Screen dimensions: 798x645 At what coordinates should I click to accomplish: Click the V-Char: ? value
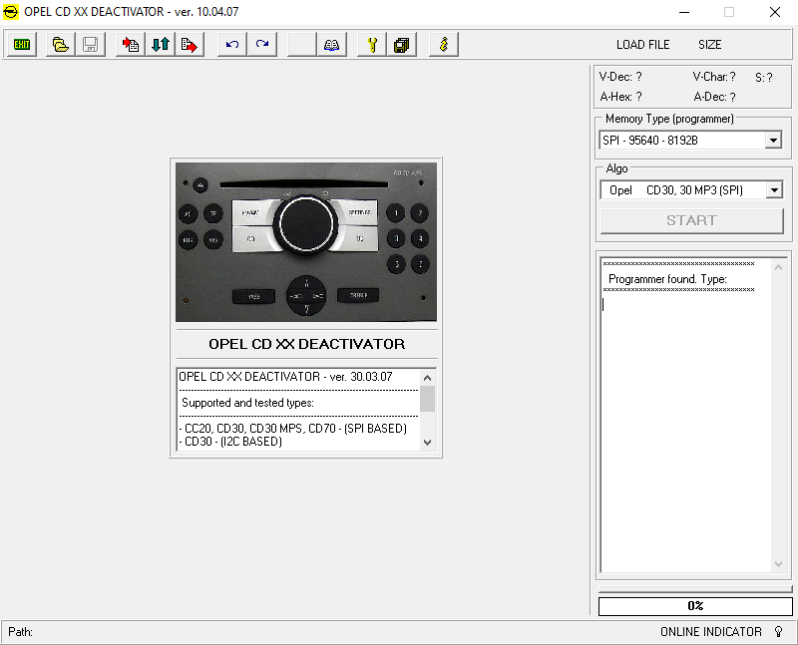714,77
